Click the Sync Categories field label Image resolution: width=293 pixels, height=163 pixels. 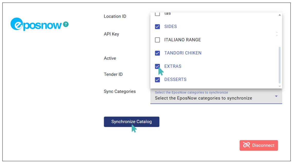[x=120, y=91]
